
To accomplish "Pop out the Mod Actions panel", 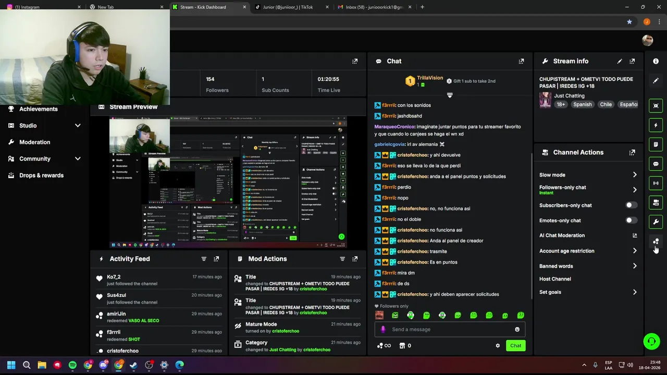I will [355, 259].
